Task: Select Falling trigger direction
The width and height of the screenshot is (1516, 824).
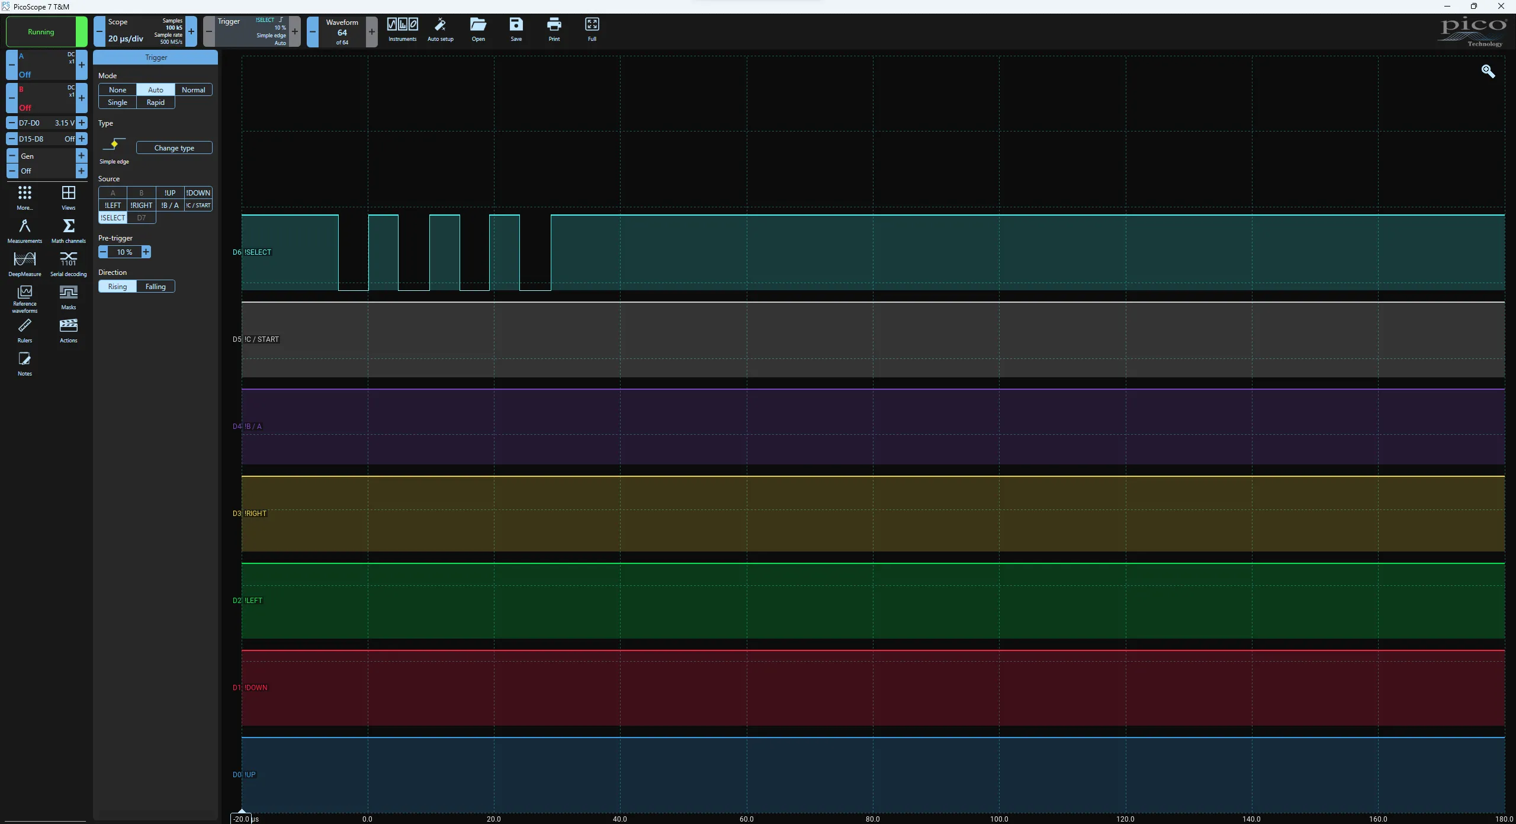Action: [155, 286]
